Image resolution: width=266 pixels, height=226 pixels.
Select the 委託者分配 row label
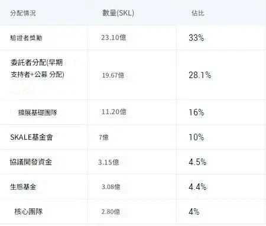(x=37, y=69)
